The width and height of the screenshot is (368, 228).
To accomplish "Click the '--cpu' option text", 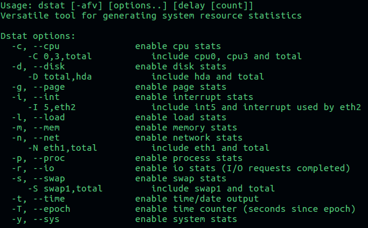I will tap(46, 46).
